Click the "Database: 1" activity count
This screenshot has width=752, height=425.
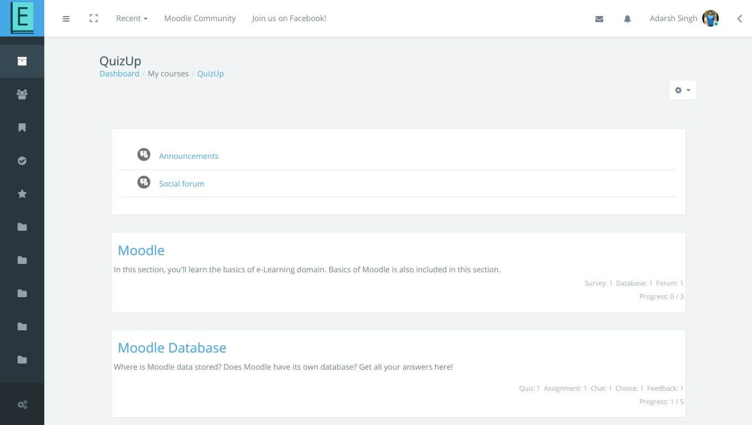click(x=634, y=283)
